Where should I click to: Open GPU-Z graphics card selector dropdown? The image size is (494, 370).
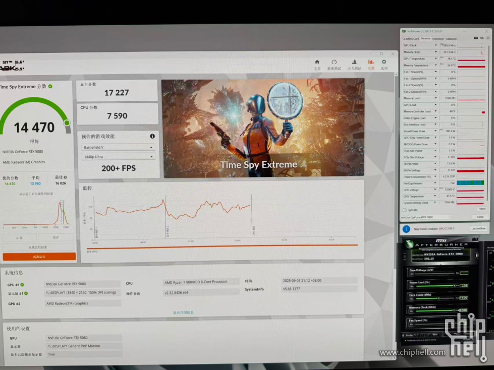(x=426, y=217)
